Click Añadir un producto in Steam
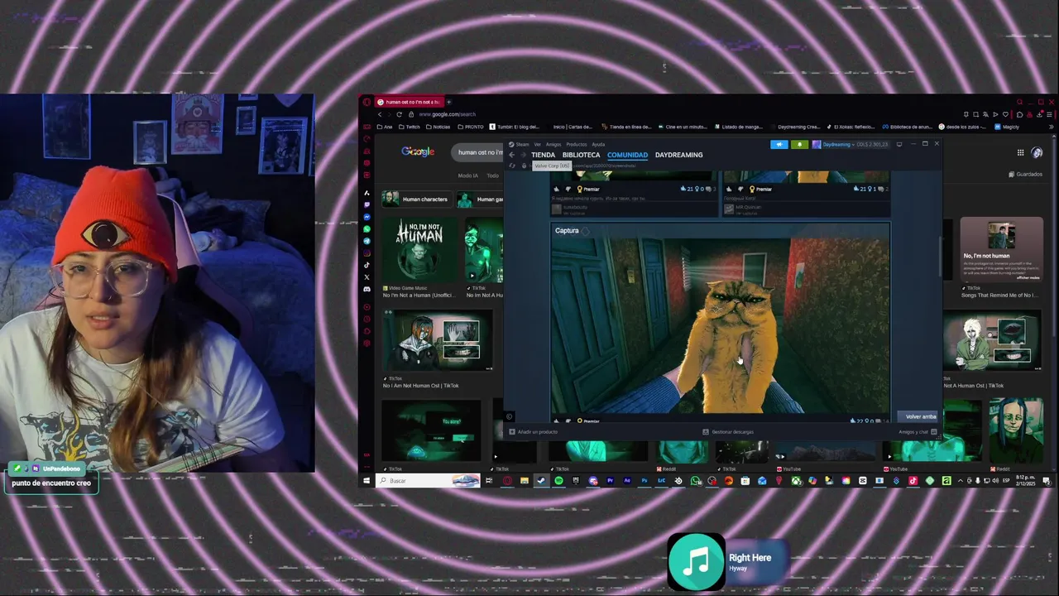Image resolution: width=1059 pixels, height=596 pixels. click(534, 431)
